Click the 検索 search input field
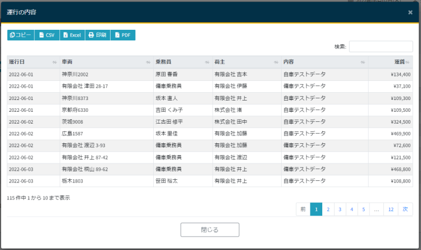The width and height of the screenshot is (421, 250). (x=381, y=47)
